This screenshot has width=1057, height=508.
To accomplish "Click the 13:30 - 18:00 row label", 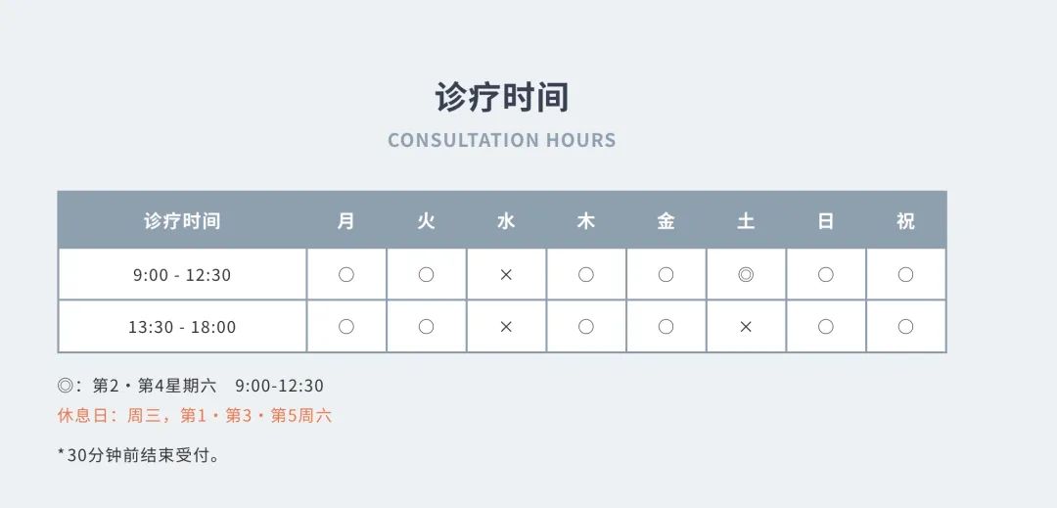I will [x=182, y=327].
